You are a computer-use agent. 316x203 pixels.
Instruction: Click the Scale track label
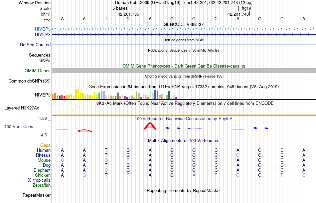click(x=45, y=8)
